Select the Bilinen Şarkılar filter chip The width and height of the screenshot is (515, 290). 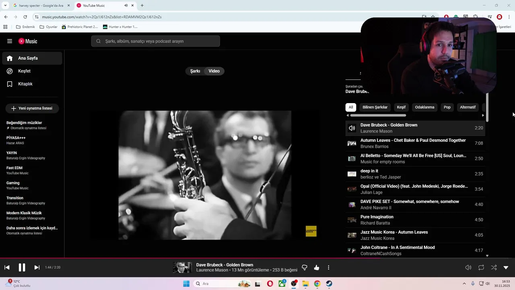click(375, 107)
